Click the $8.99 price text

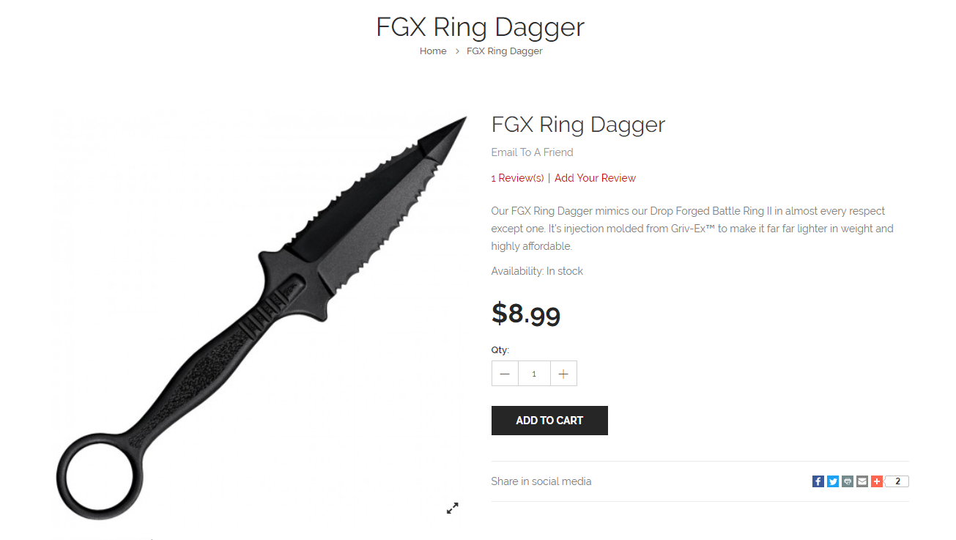[x=526, y=314]
